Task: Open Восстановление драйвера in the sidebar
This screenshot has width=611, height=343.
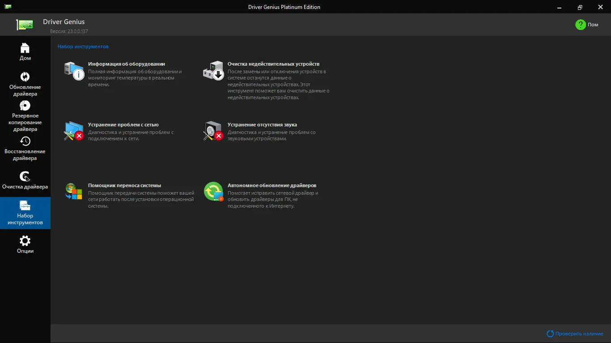Action: coord(25,148)
